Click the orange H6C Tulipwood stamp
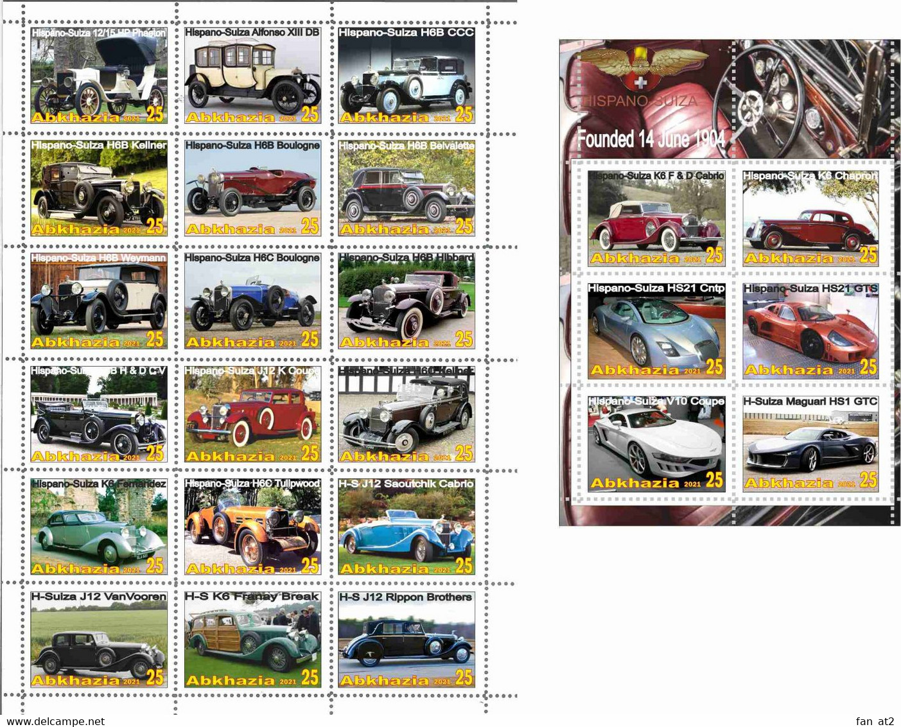901x727 pixels. (x=252, y=527)
